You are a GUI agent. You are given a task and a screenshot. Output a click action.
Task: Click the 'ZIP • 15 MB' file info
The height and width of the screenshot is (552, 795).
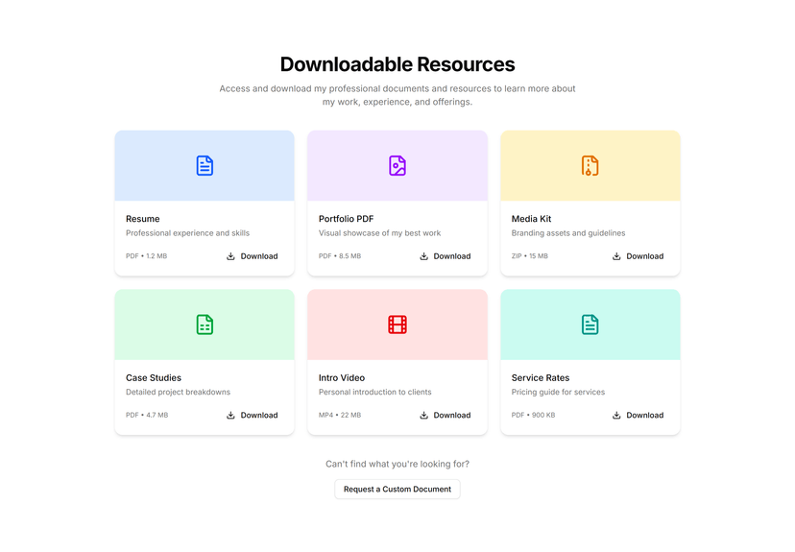tap(529, 256)
